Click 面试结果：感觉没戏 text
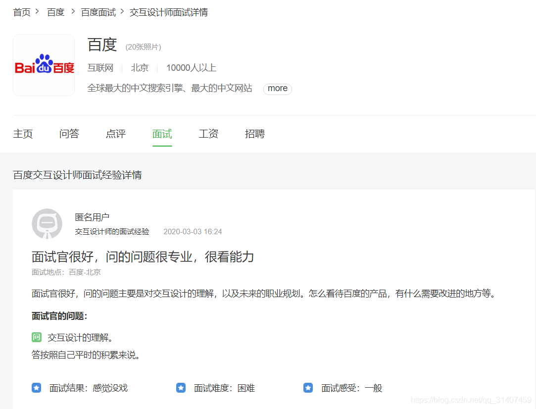This screenshot has height=409, width=536. click(89, 388)
